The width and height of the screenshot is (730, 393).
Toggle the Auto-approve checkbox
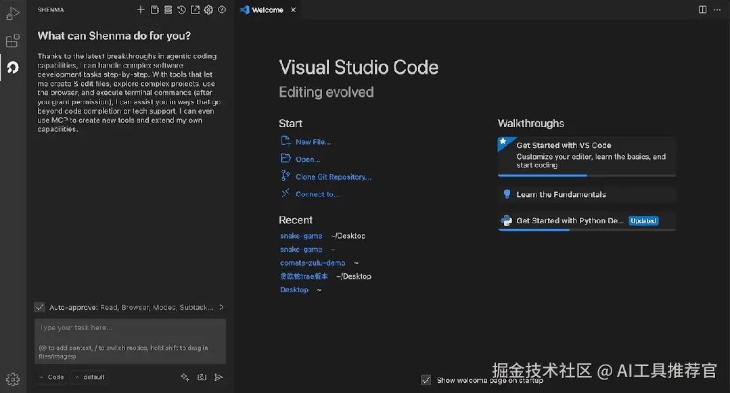39,307
